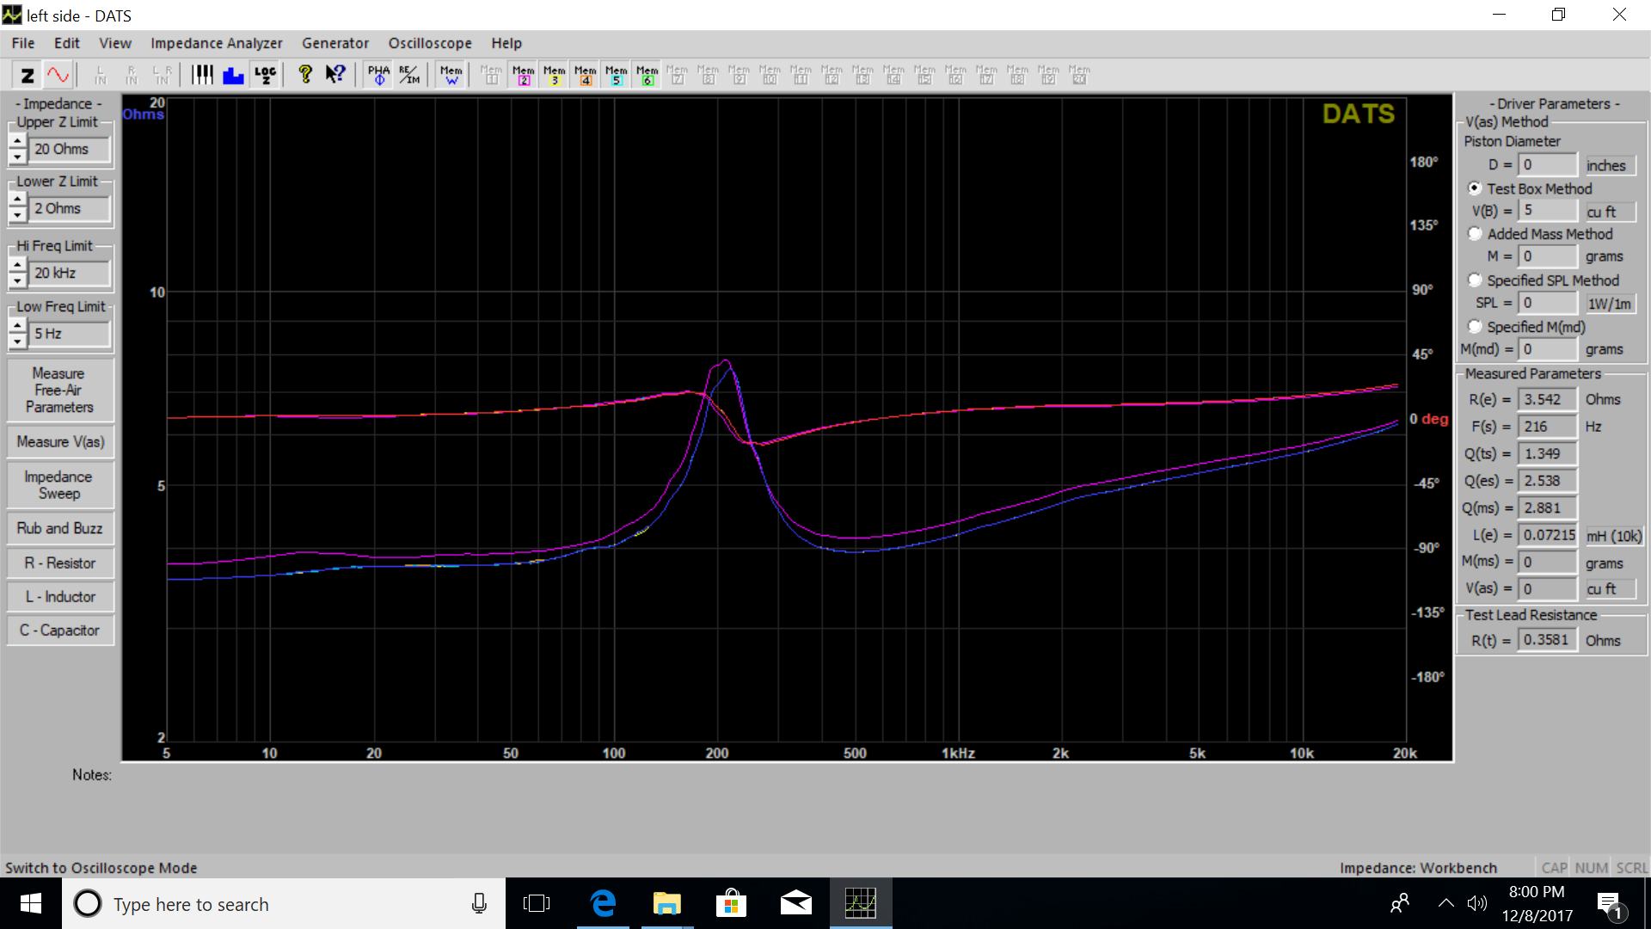Increase the Lower Z Limit stepper
This screenshot has width=1651, height=929.
click(17, 201)
